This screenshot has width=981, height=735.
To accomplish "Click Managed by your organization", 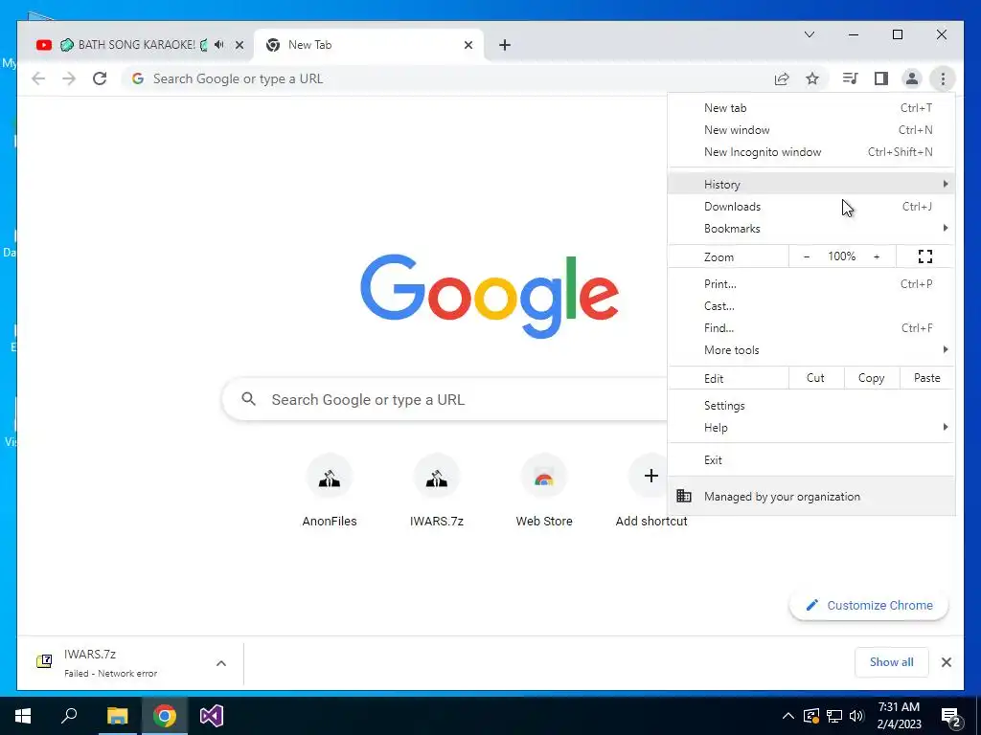I will pyautogui.click(x=811, y=497).
